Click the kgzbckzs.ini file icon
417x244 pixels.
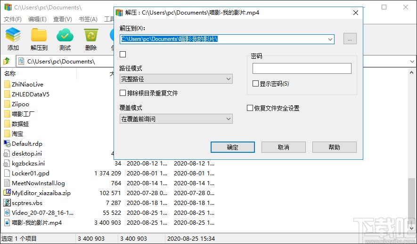point(7,164)
